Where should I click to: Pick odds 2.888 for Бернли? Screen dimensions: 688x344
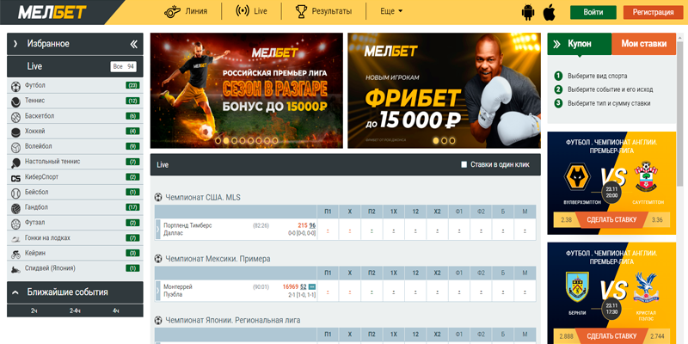click(x=566, y=336)
